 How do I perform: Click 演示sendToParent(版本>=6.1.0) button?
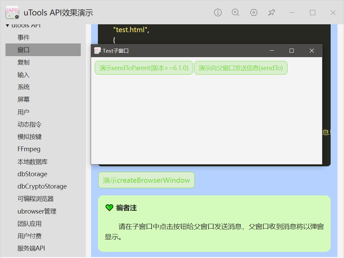point(144,68)
